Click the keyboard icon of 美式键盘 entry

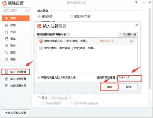coord(41,48)
